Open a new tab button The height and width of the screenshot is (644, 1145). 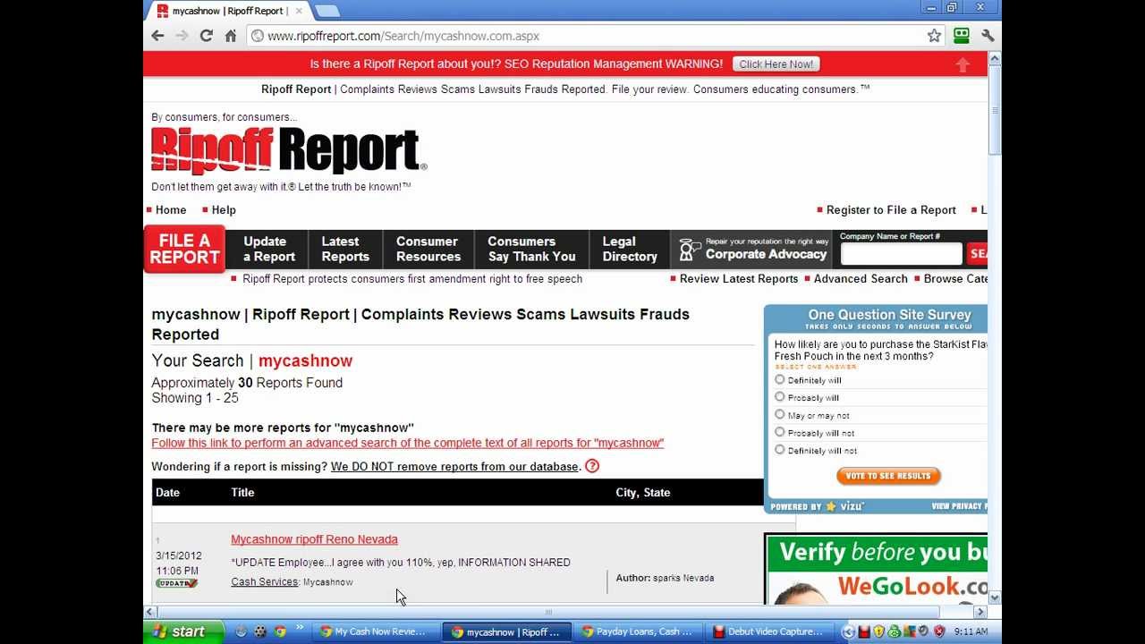(327, 11)
